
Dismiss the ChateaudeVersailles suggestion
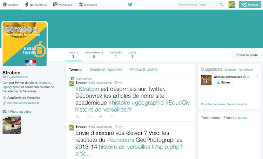(256, 77)
